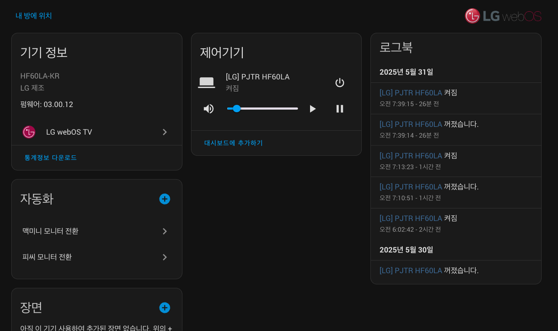Pause media playback on projector
This screenshot has width=558, height=331.
[x=339, y=109]
